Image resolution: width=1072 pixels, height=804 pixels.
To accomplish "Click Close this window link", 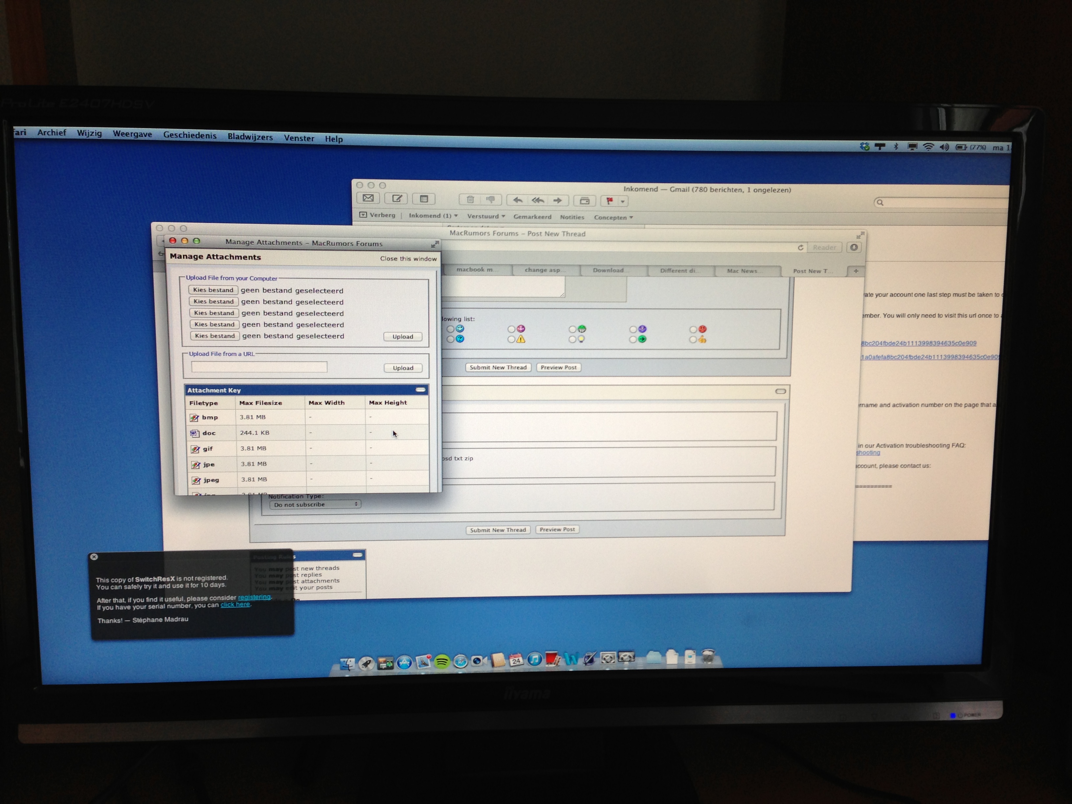I will (x=409, y=259).
